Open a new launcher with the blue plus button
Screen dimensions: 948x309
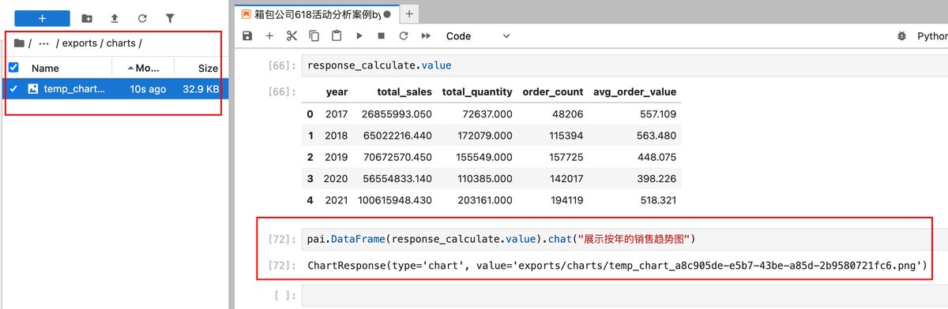pyautogui.click(x=42, y=18)
